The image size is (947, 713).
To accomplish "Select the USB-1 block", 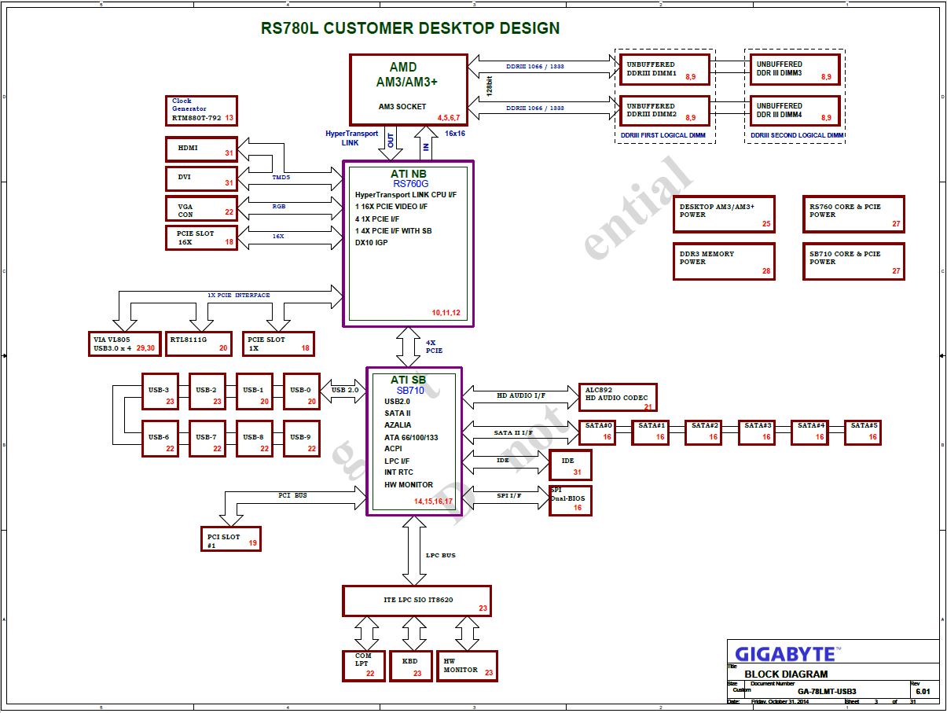I will (x=255, y=391).
